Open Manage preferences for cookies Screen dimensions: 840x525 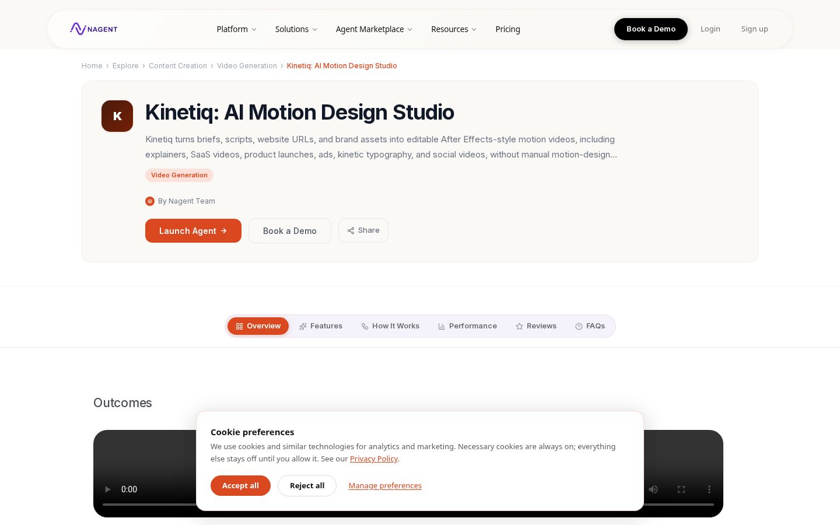tap(385, 485)
